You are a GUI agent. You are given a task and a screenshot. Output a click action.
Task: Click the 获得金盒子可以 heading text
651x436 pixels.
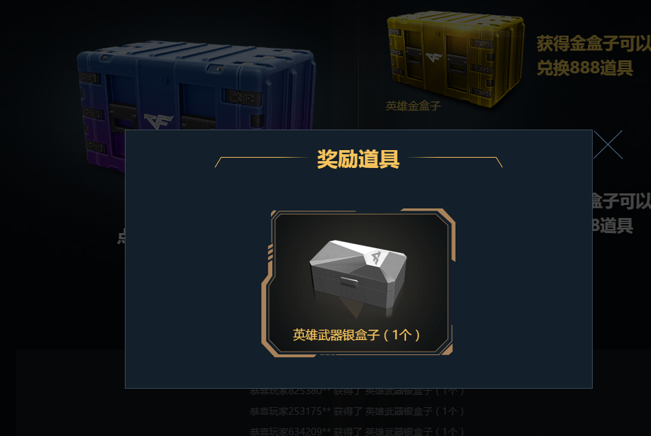(x=593, y=44)
